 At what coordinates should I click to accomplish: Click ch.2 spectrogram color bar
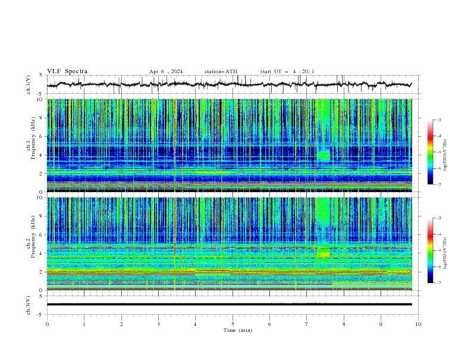(430, 250)
